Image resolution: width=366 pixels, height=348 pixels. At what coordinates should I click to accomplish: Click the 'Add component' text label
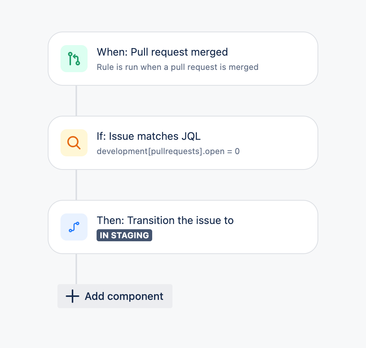click(124, 296)
